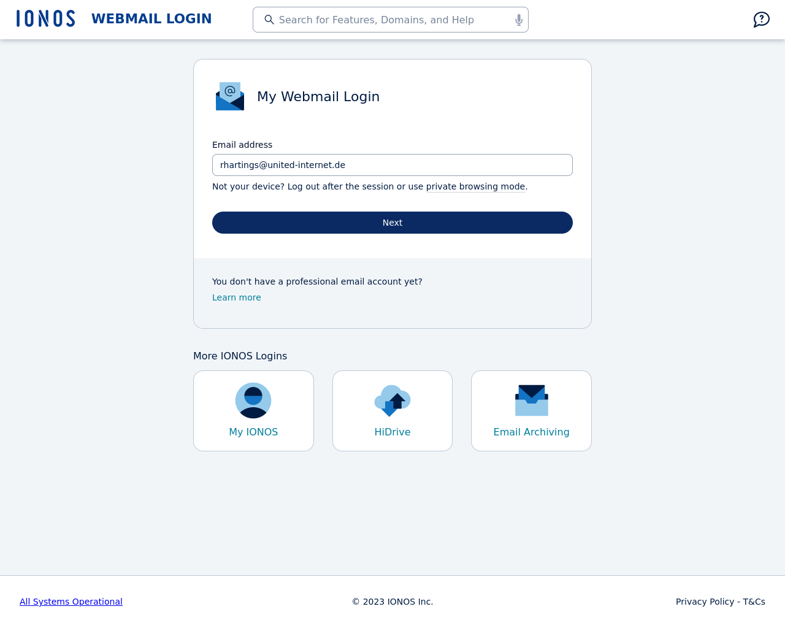The height and width of the screenshot is (628, 785).
Task: Focus the Email address input field
Action: pyautogui.click(x=392, y=165)
